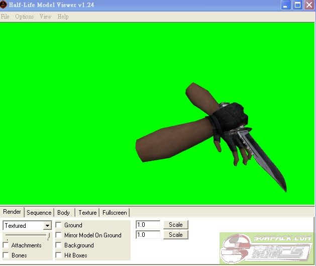Image resolution: width=316 pixels, height=266 pixels.
Task: Click the Half-Life Model Viewer title bar icon
Action: (4, 6)
